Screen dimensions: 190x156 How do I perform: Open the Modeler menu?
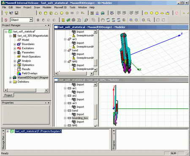pyautogui.click(x=47, y=7)
